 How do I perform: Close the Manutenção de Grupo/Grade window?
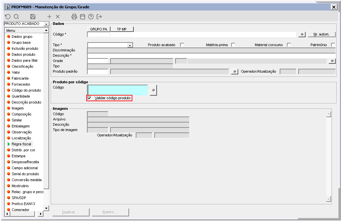tap(334, 7)
